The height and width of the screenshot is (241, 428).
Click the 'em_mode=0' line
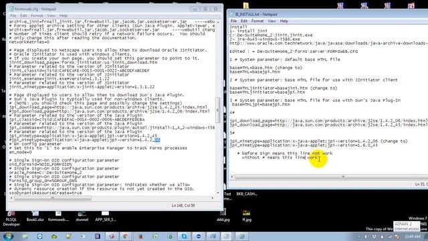[20, 152]
